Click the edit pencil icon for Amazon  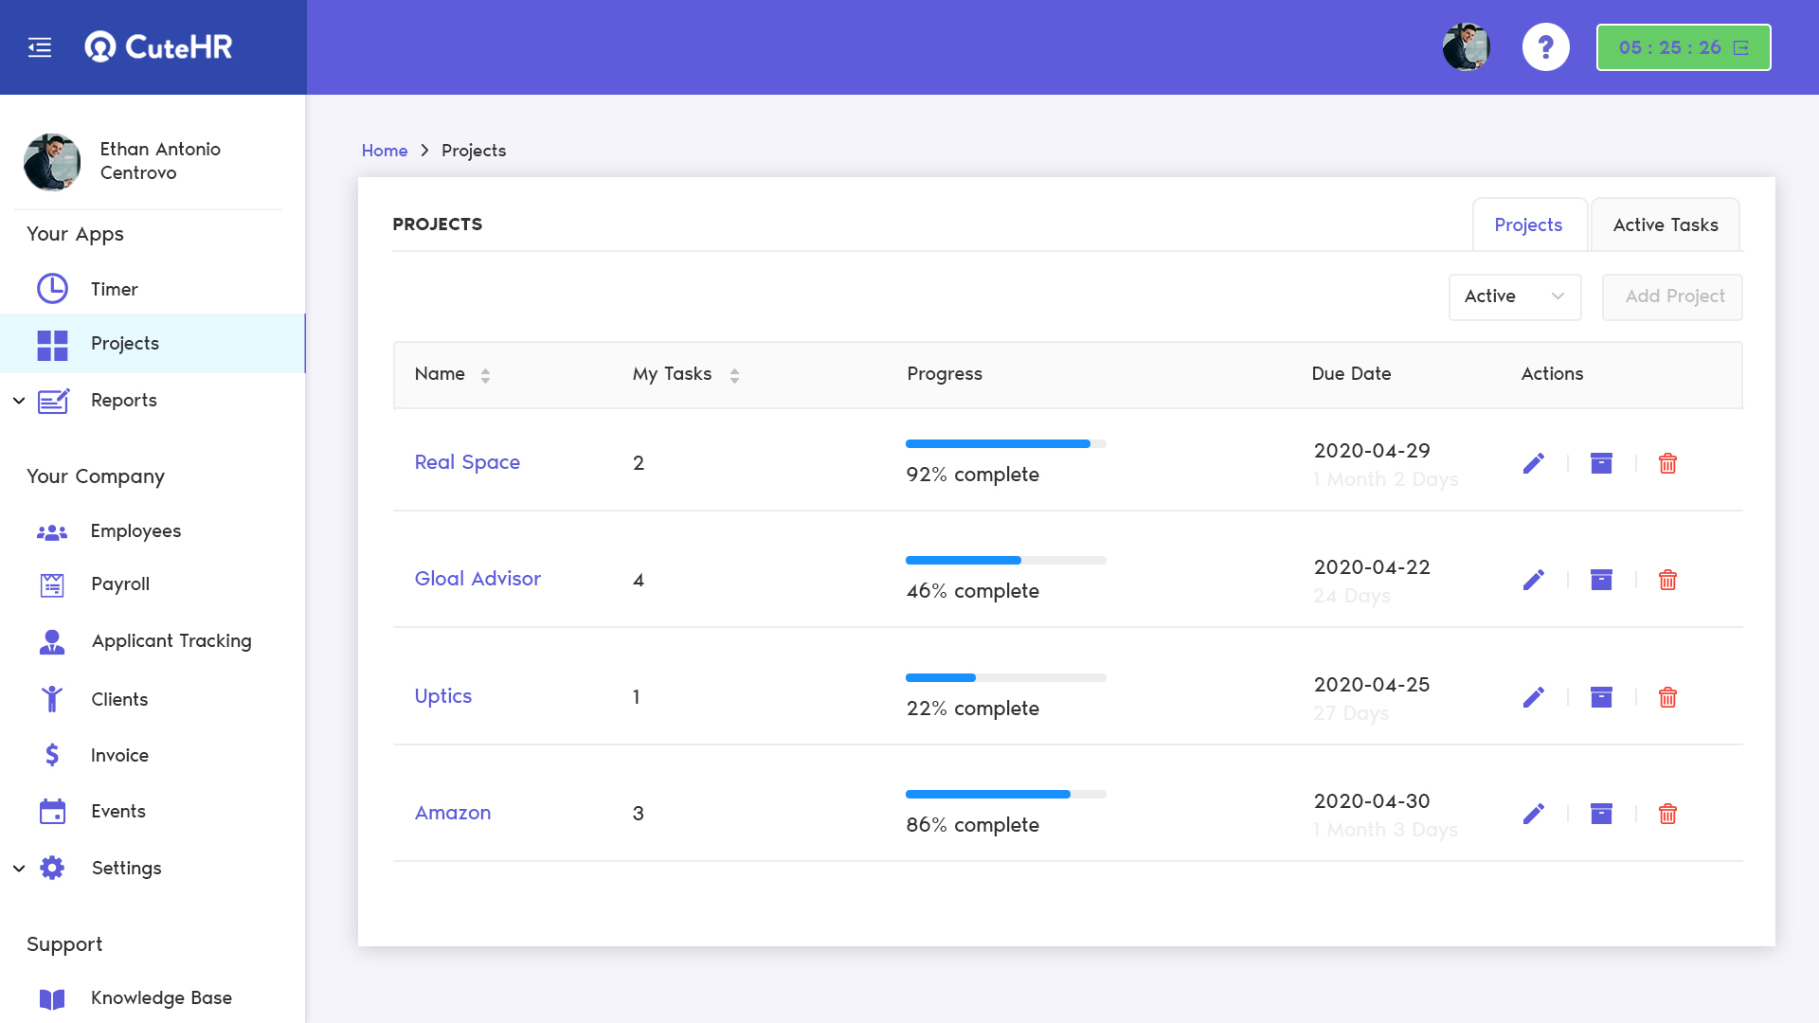tap(1534, 813)
